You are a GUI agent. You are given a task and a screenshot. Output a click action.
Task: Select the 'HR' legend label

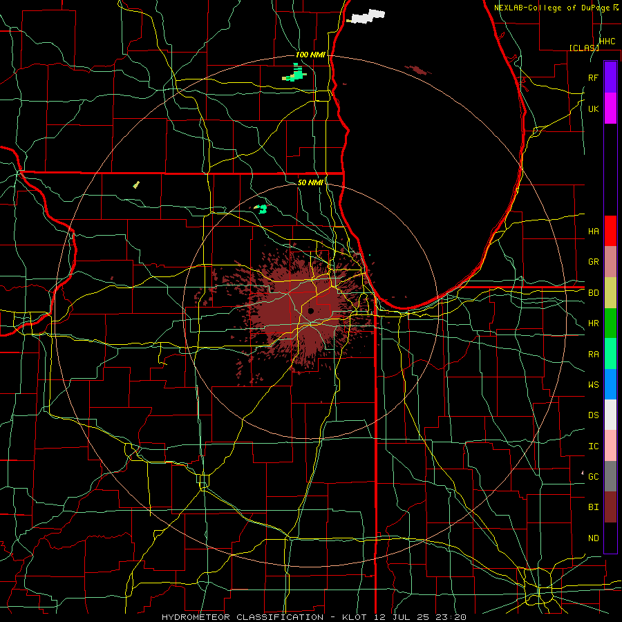(593, 323)
